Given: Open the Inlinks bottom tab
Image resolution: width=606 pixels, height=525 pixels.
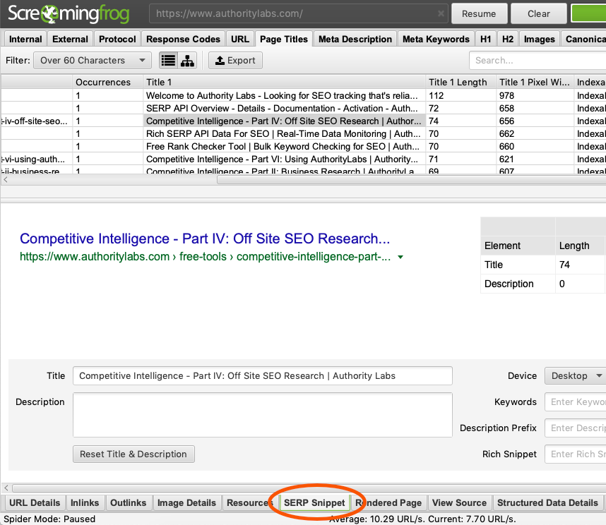Looking at the screenshot, I should click(85, 502).
